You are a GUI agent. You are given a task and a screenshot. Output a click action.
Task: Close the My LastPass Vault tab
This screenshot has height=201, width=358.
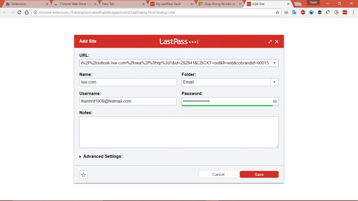[x=192, y=4]
